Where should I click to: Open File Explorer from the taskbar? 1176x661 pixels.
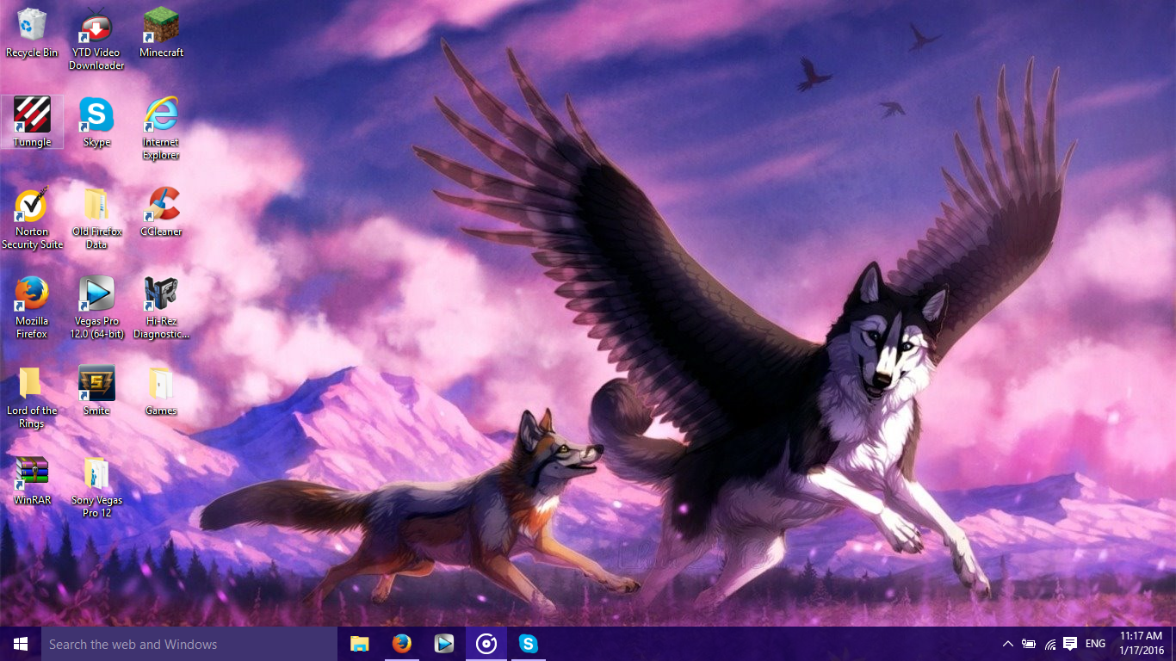tap(359, 644)
